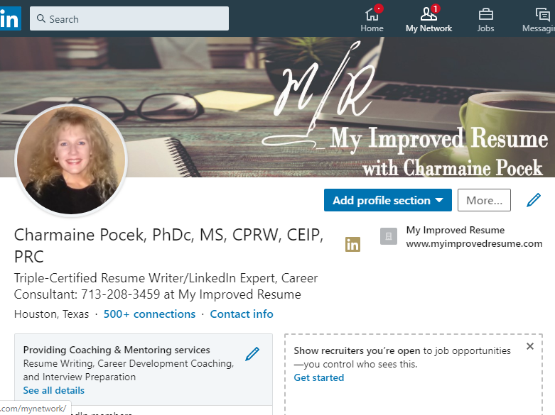Edit Coaching & Mentoring services pencil
The image size is (555, 415).
tap(252, 354)
